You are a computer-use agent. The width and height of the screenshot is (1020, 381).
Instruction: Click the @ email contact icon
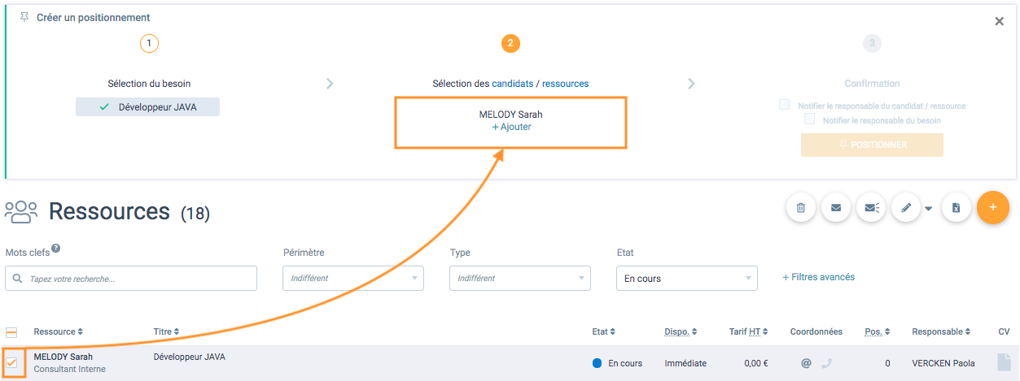(x=806, y=363)
